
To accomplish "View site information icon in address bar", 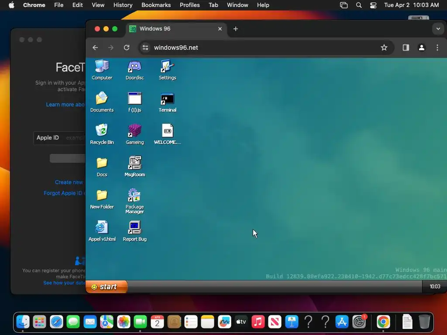I will 145,48.
